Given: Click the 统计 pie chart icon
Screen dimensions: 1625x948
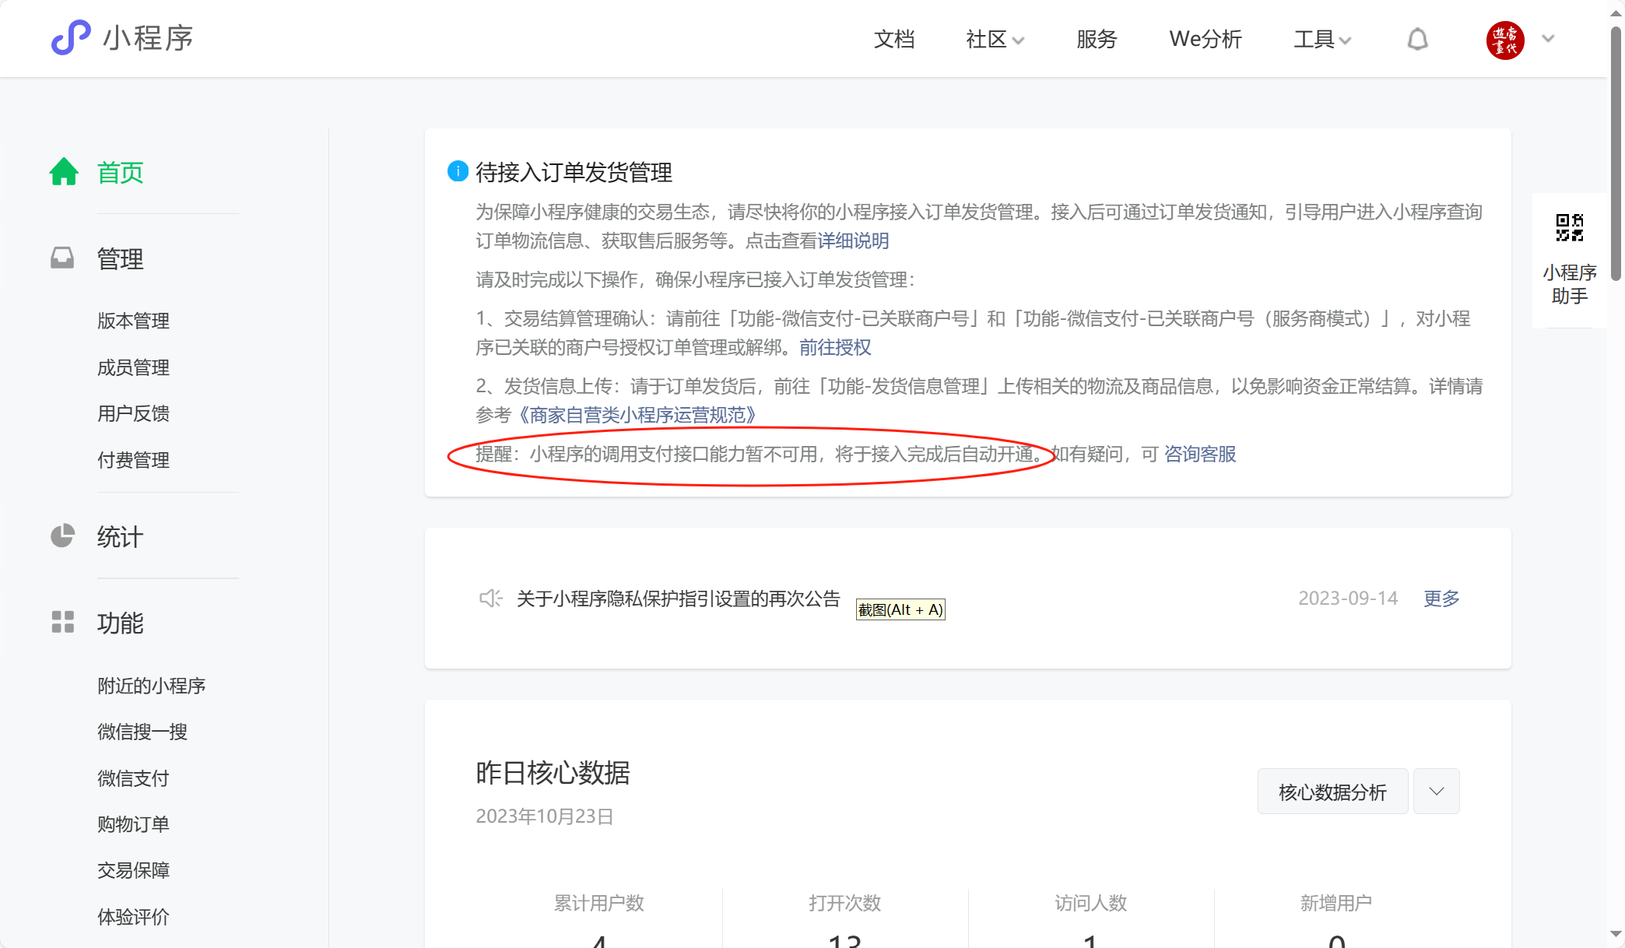Looking at the screenshot, I should (62, 536).
